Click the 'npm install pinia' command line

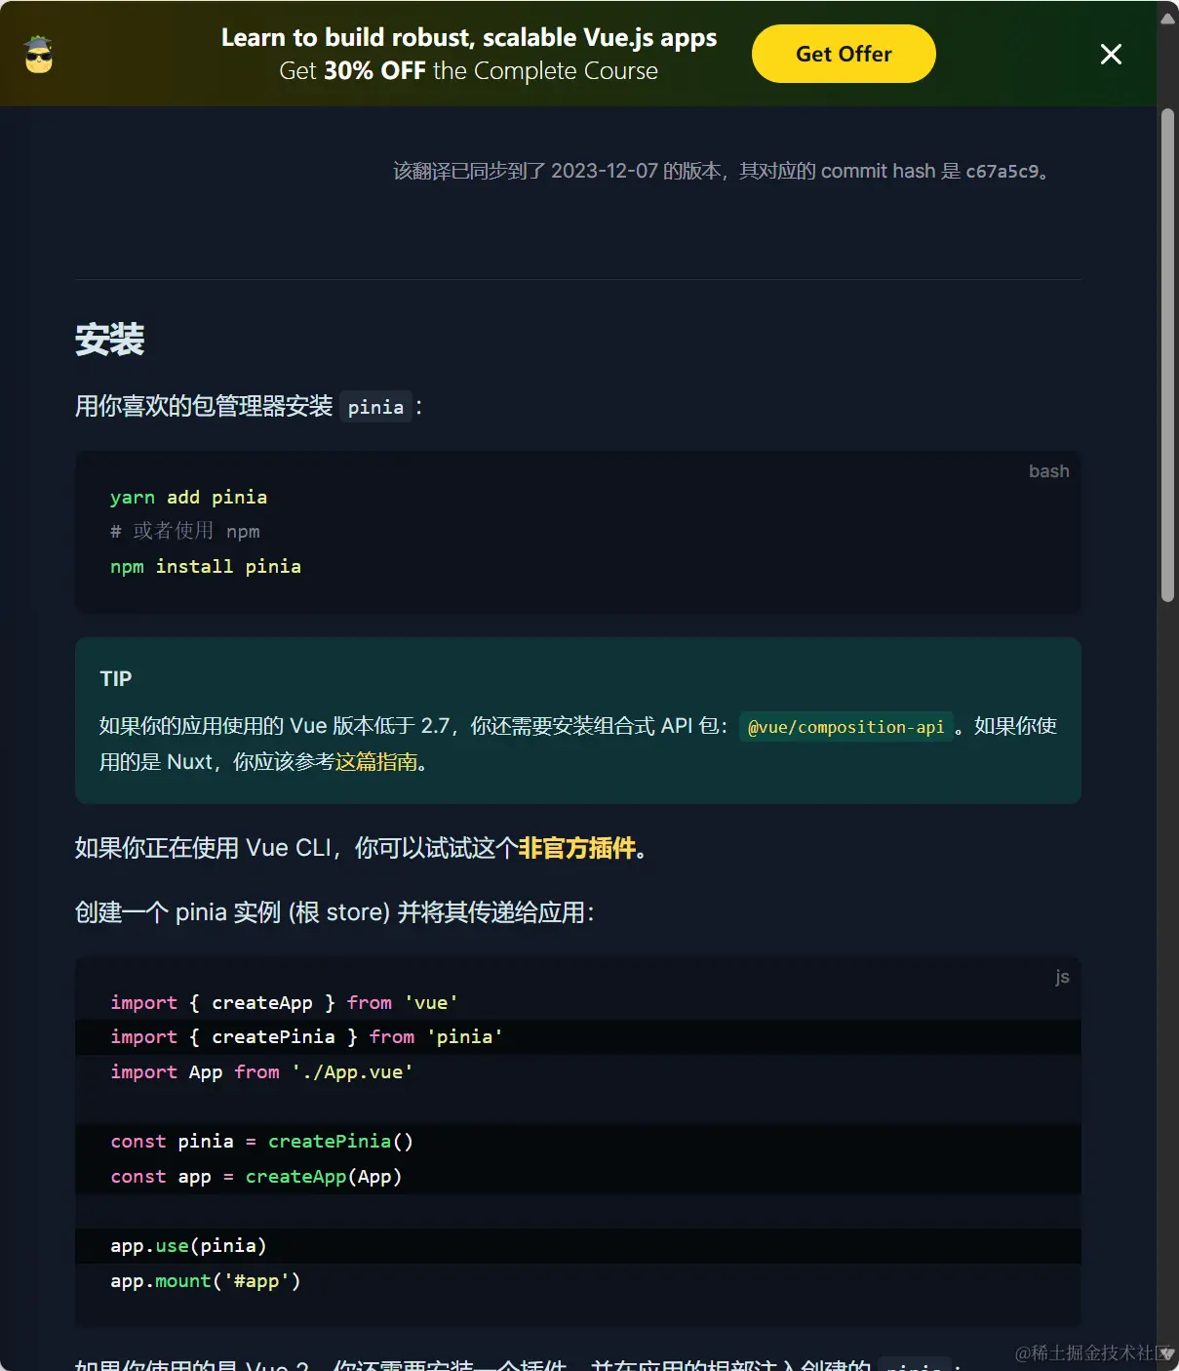[x=206, y=566]
